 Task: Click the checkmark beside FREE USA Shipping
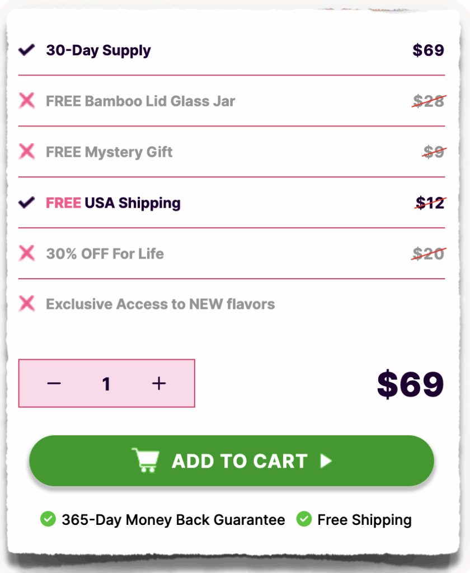coord(26,203)
